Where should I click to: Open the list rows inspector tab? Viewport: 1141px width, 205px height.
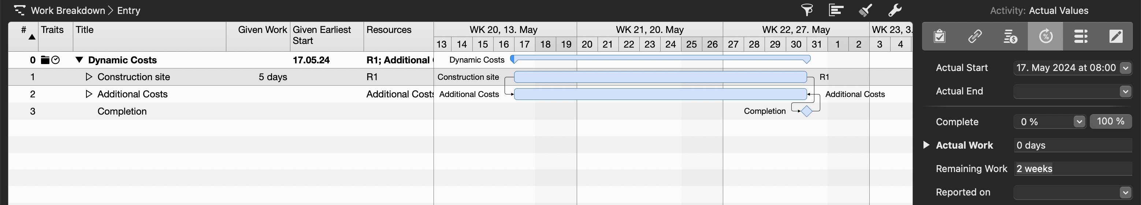pyautogui.click(x=1081, y=36)
